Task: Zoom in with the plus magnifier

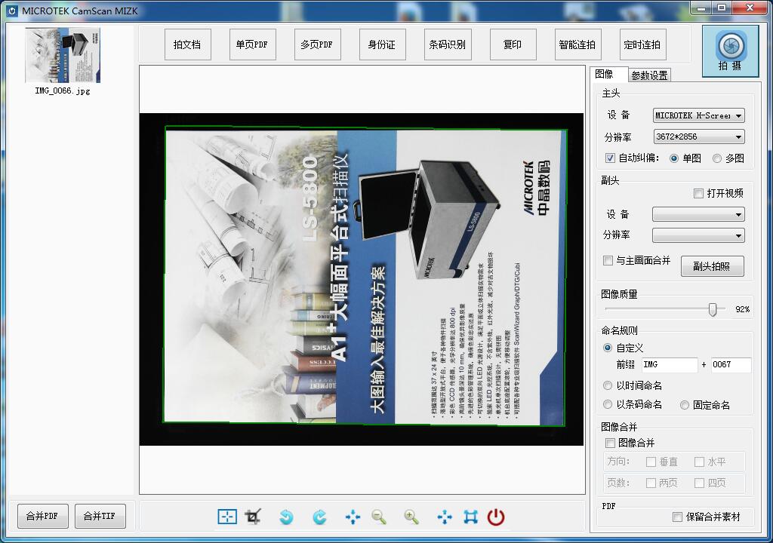Action: point(411,517)
